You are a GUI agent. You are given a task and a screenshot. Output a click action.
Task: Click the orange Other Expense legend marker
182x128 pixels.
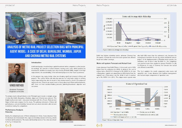112,115
